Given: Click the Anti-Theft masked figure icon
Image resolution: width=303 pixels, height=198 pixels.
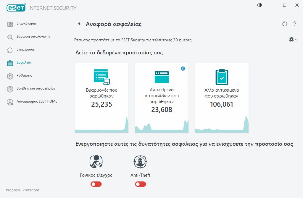Looking at the screenshot, I should (140, 162).
